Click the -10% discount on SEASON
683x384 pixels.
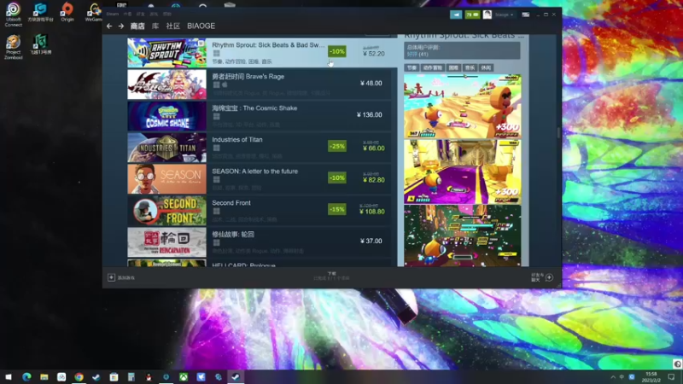point(337,177)
